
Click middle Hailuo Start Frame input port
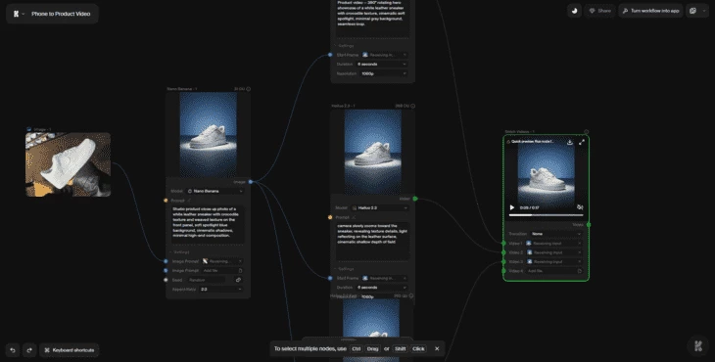(x=330, y=278)
